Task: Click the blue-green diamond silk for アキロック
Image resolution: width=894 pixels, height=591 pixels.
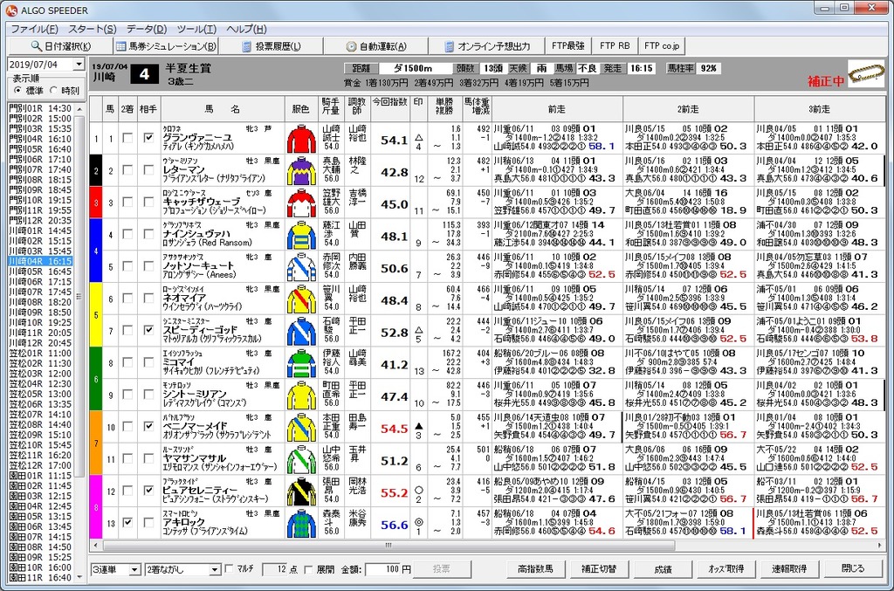Action: tap(301, 523)
